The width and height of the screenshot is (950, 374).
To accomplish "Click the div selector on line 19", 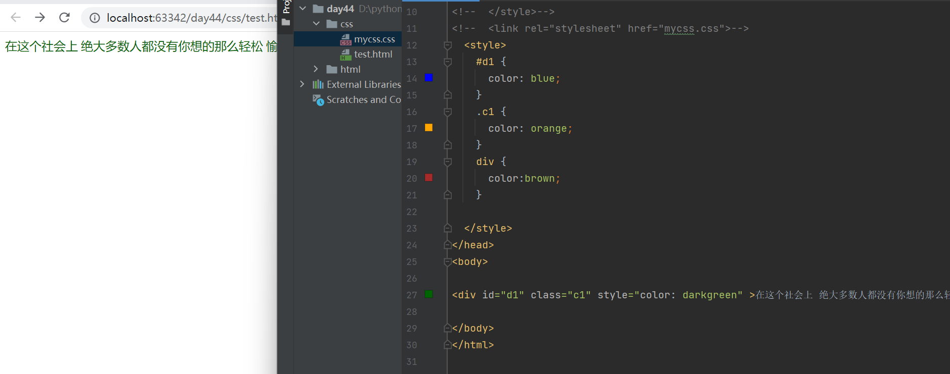I will point(485,162).
